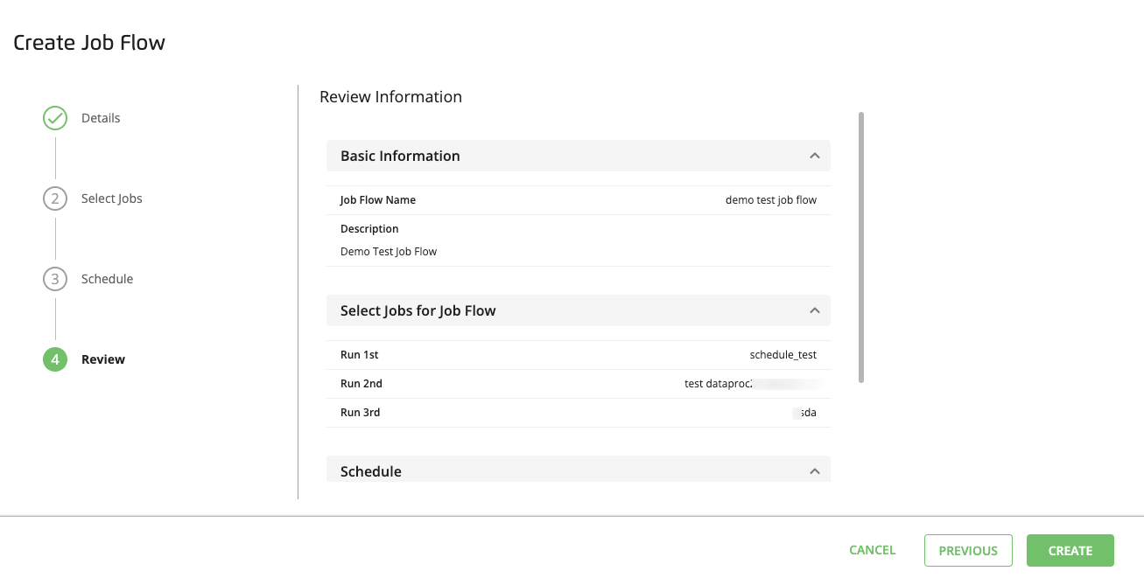Click the 'test dataproc' job value
1144x578 pixels.
719,384
